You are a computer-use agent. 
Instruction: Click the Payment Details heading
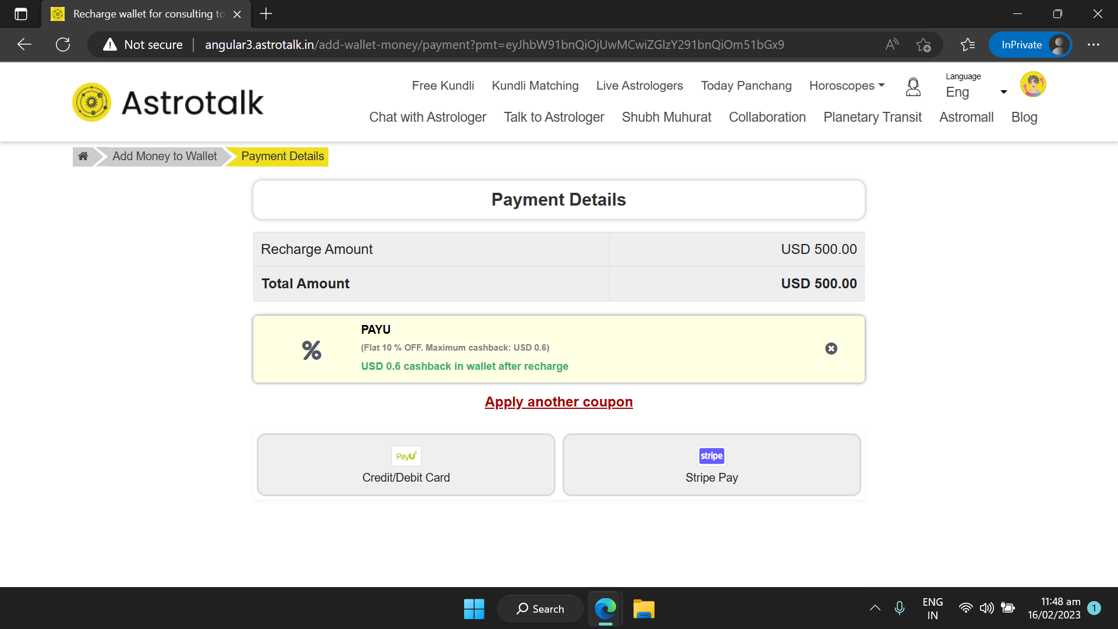click(559, 200)
